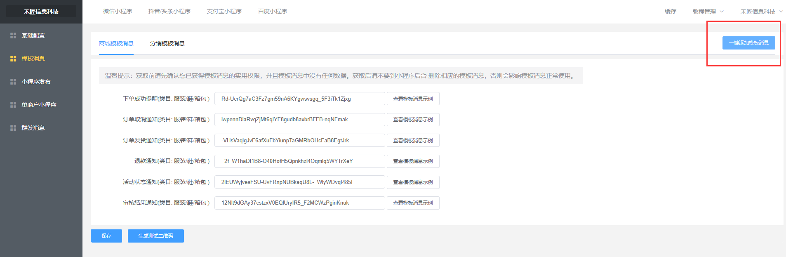
Task: Click the 基础配置 grid icon in the sidebar
Action: [13, 35]
